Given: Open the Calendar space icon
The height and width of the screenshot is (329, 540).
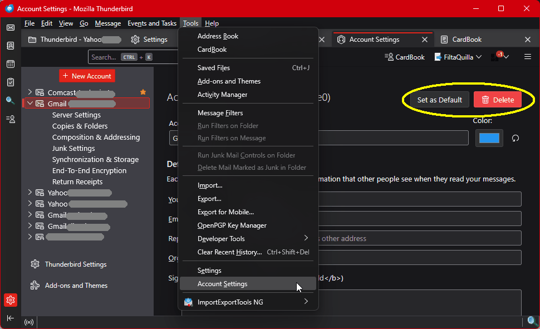Looking at the screenshot, I should [x=11, y=64].
